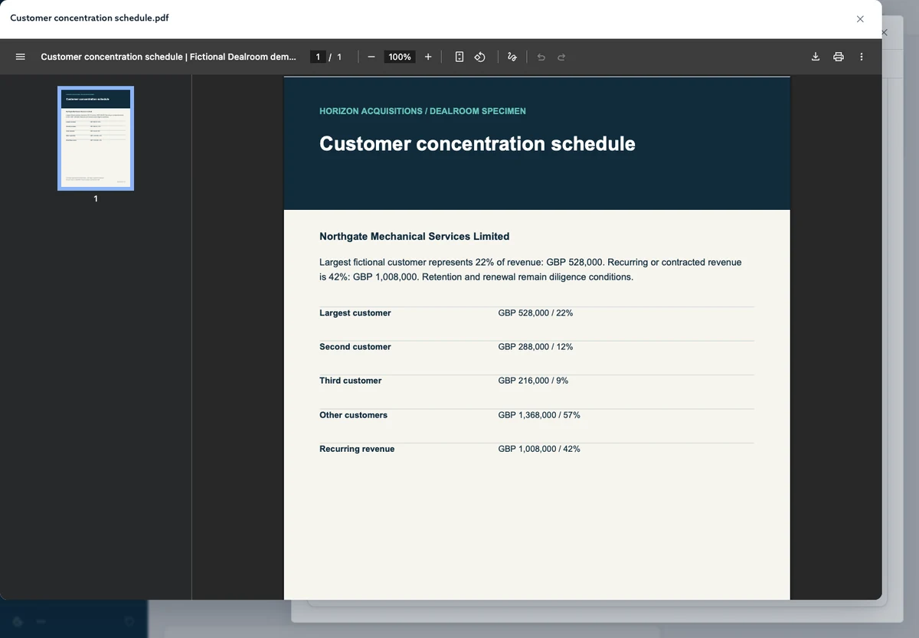This screenshot has width=919, height=638.
Task: Click the fit to page icon
Action: pos(459,57)
